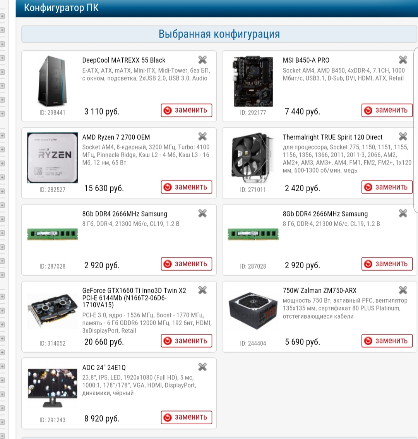The width and height of the screenshot is (418, 439).
Task: Replace the GeForce GTX1660 Ti video card
Action: (x=187, y=341)
